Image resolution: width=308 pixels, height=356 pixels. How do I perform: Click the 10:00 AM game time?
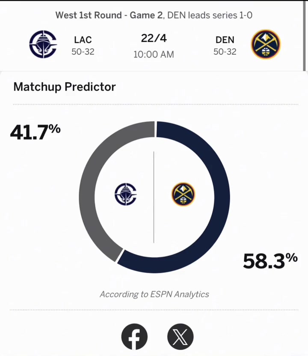tap(154, 54)
